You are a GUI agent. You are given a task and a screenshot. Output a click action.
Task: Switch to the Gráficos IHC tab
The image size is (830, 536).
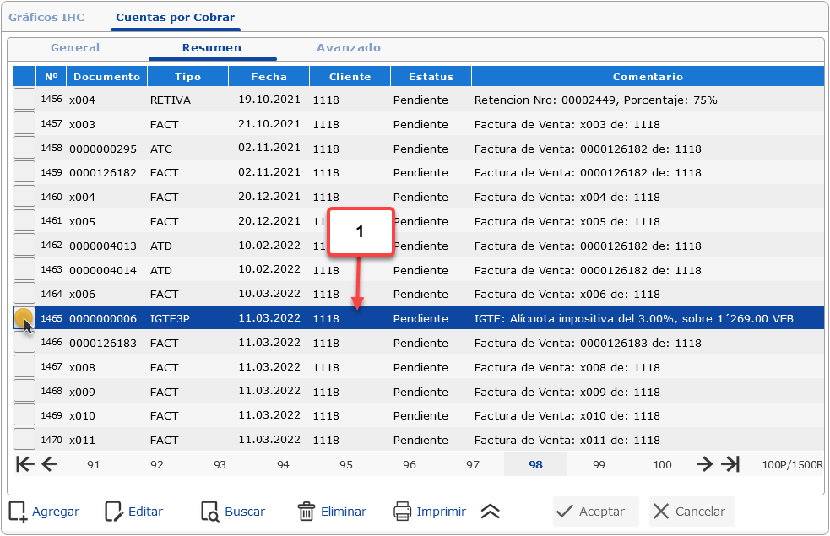pyautogui.click(x=46, y=18)
